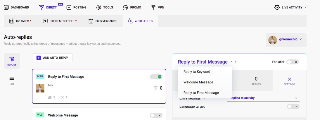Disable the Reply to First Message toggle
This screenshot has height=120, width=320.
click(x=156, y=77)
